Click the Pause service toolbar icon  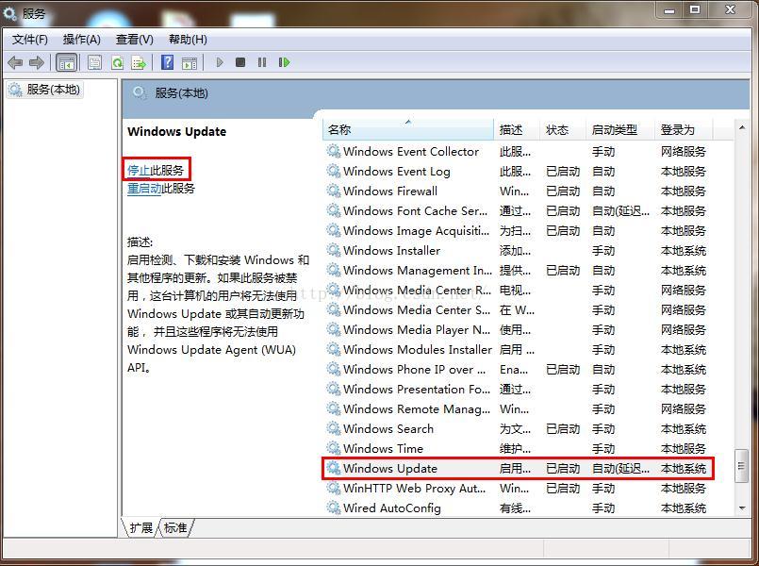point(262,62)
